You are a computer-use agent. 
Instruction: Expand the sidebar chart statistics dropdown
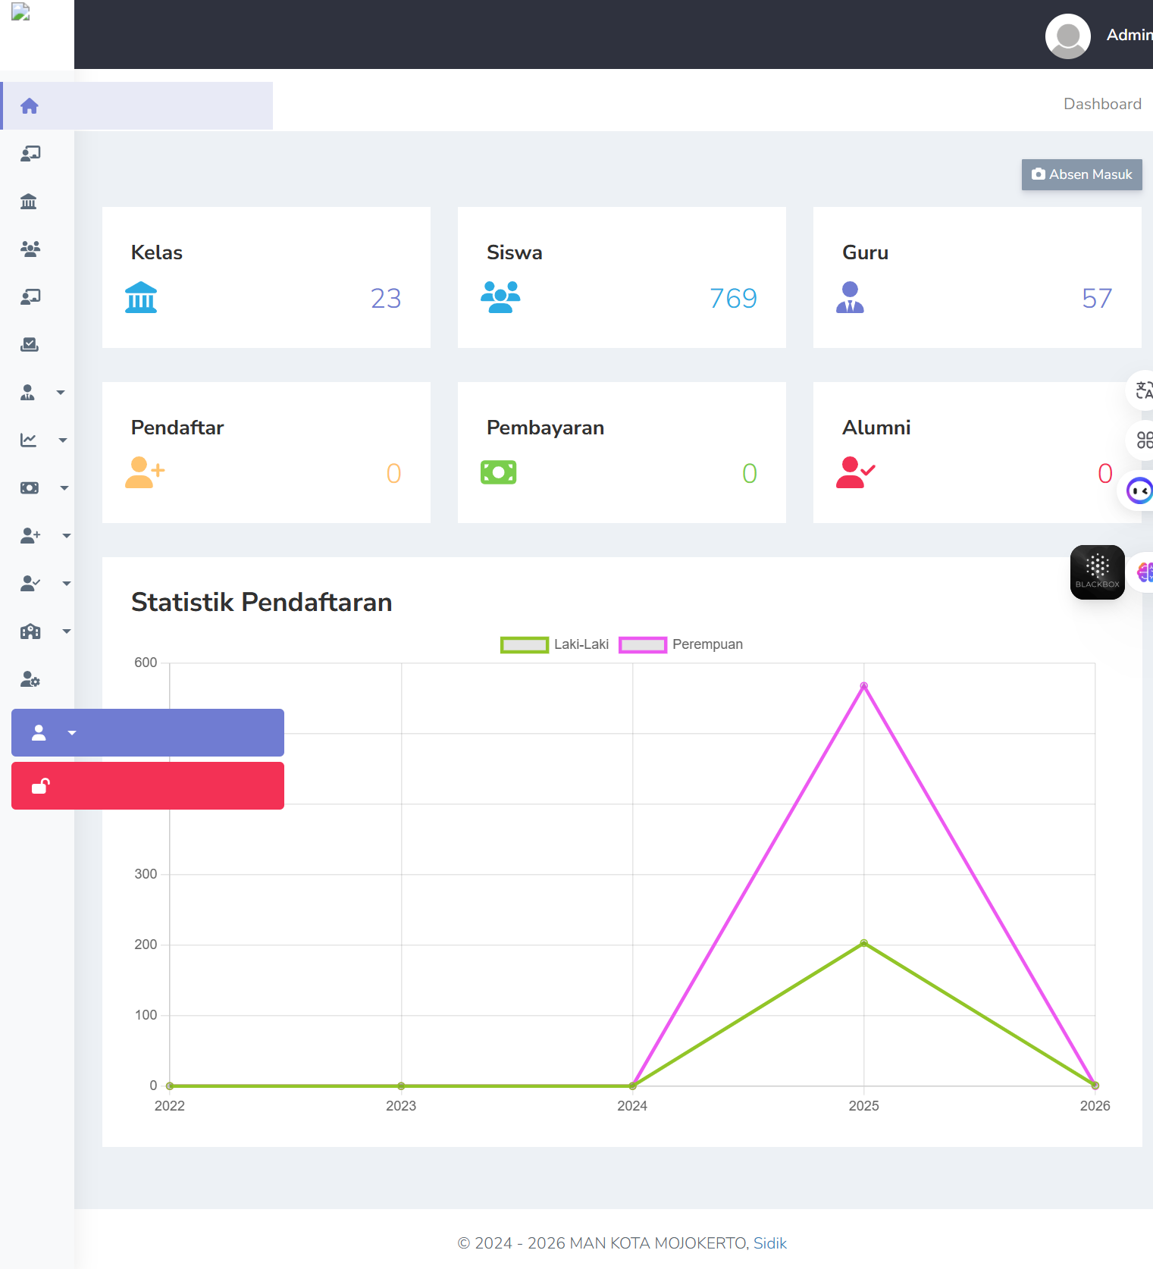(x=43, y=440)
